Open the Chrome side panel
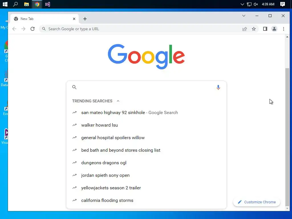292x219 pixels. point(265,29)
